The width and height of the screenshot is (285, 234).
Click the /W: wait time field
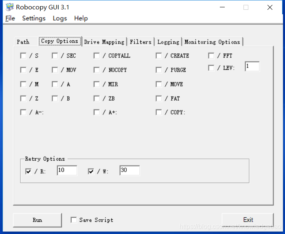[x=129, y=170]
